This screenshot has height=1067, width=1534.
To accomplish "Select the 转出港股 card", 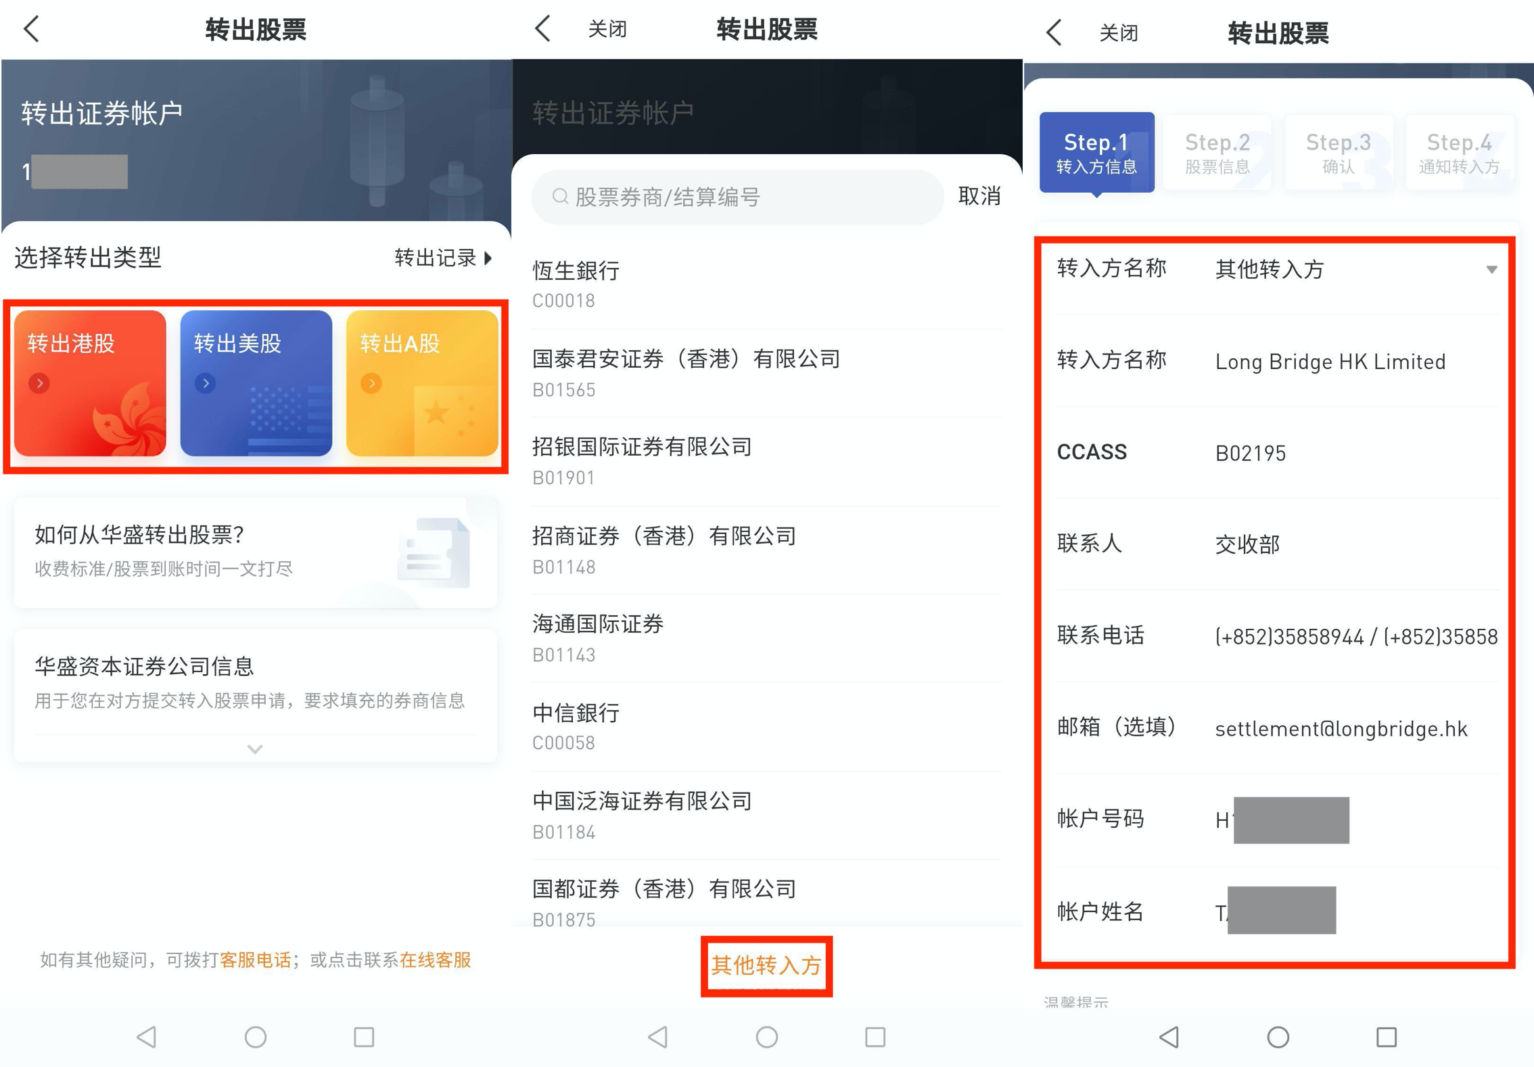I will (x=90, y=383).
